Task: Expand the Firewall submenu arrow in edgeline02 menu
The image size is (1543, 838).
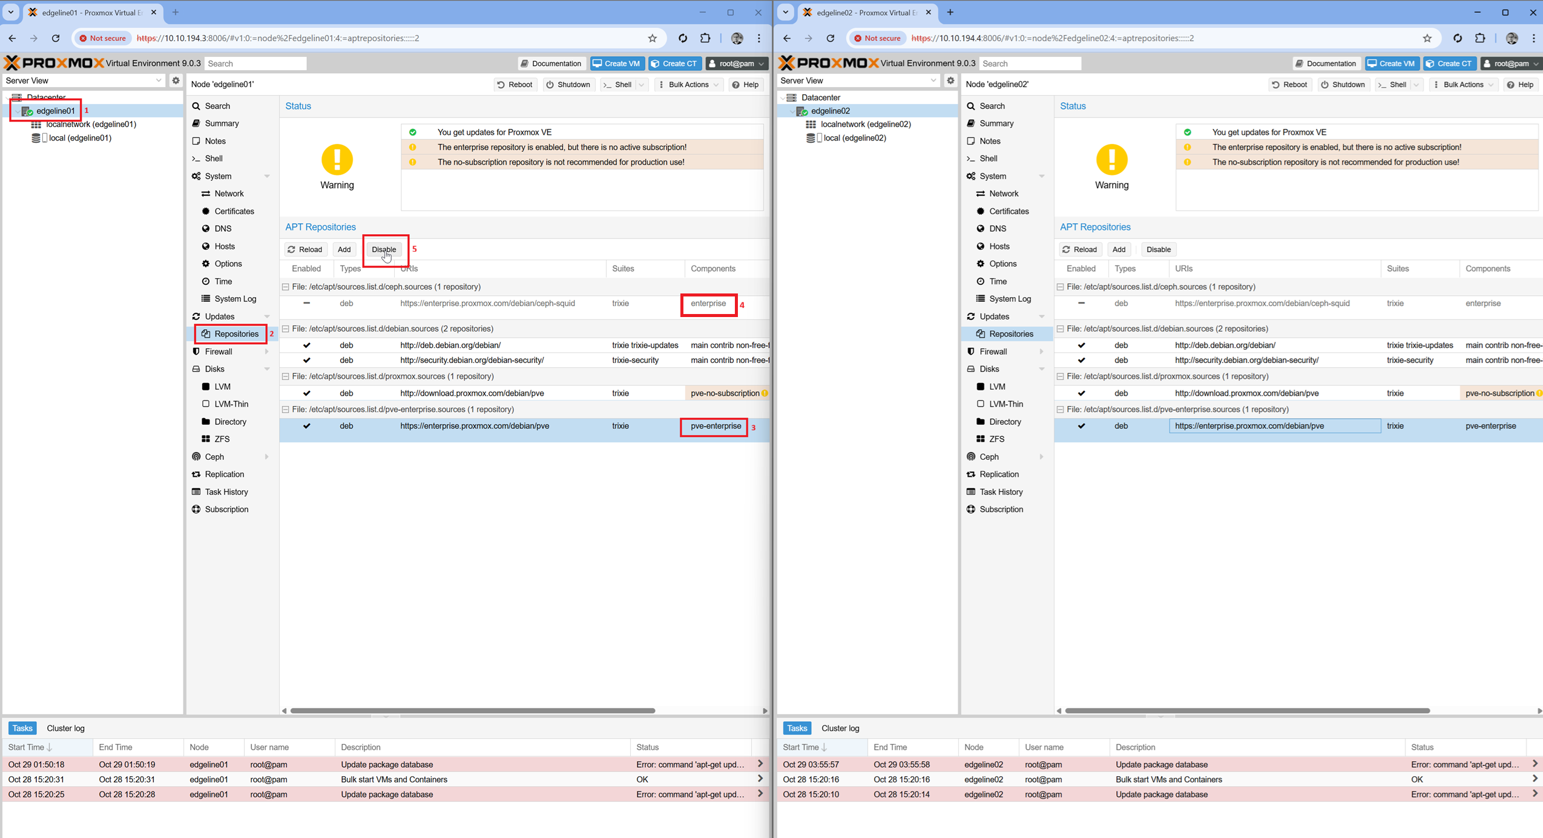Action: click(1041, 352)
